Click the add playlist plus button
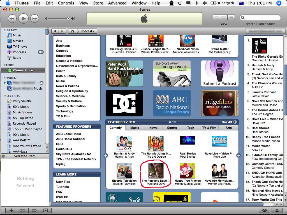Screen dimensions: 287x215 (11, 210)
